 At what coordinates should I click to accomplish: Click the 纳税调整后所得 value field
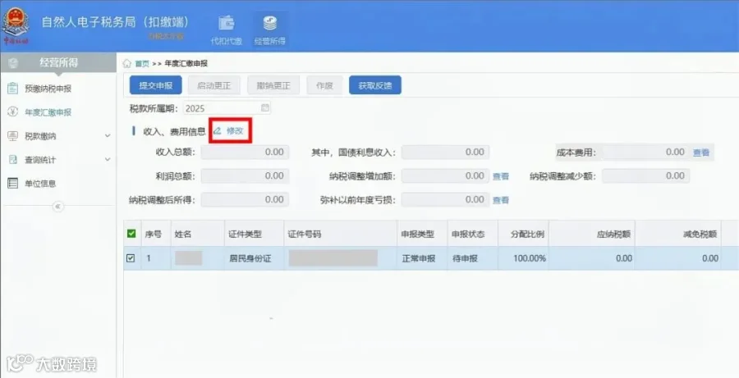[245, 199]
